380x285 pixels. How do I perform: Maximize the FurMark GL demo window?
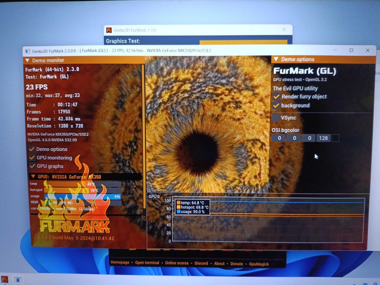351,50
